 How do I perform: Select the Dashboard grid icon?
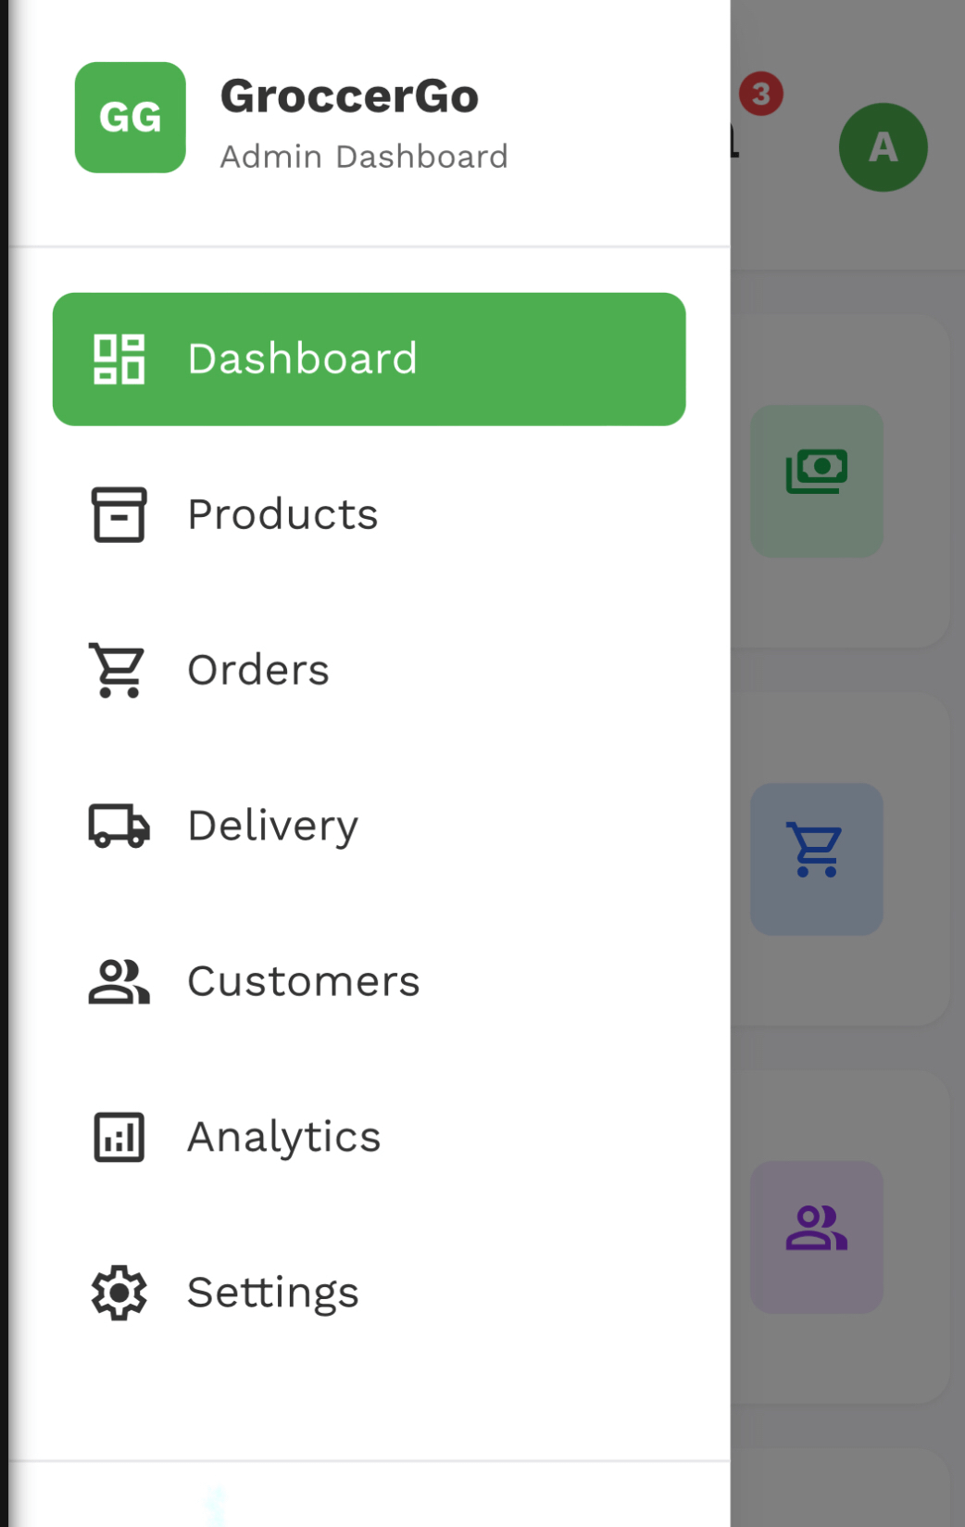pos(119,359)
